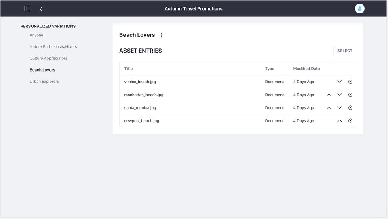The height and width of the screenshot is (219, 388).
Task: Click the venice_beach.jpg title
Action: point(140,82)
